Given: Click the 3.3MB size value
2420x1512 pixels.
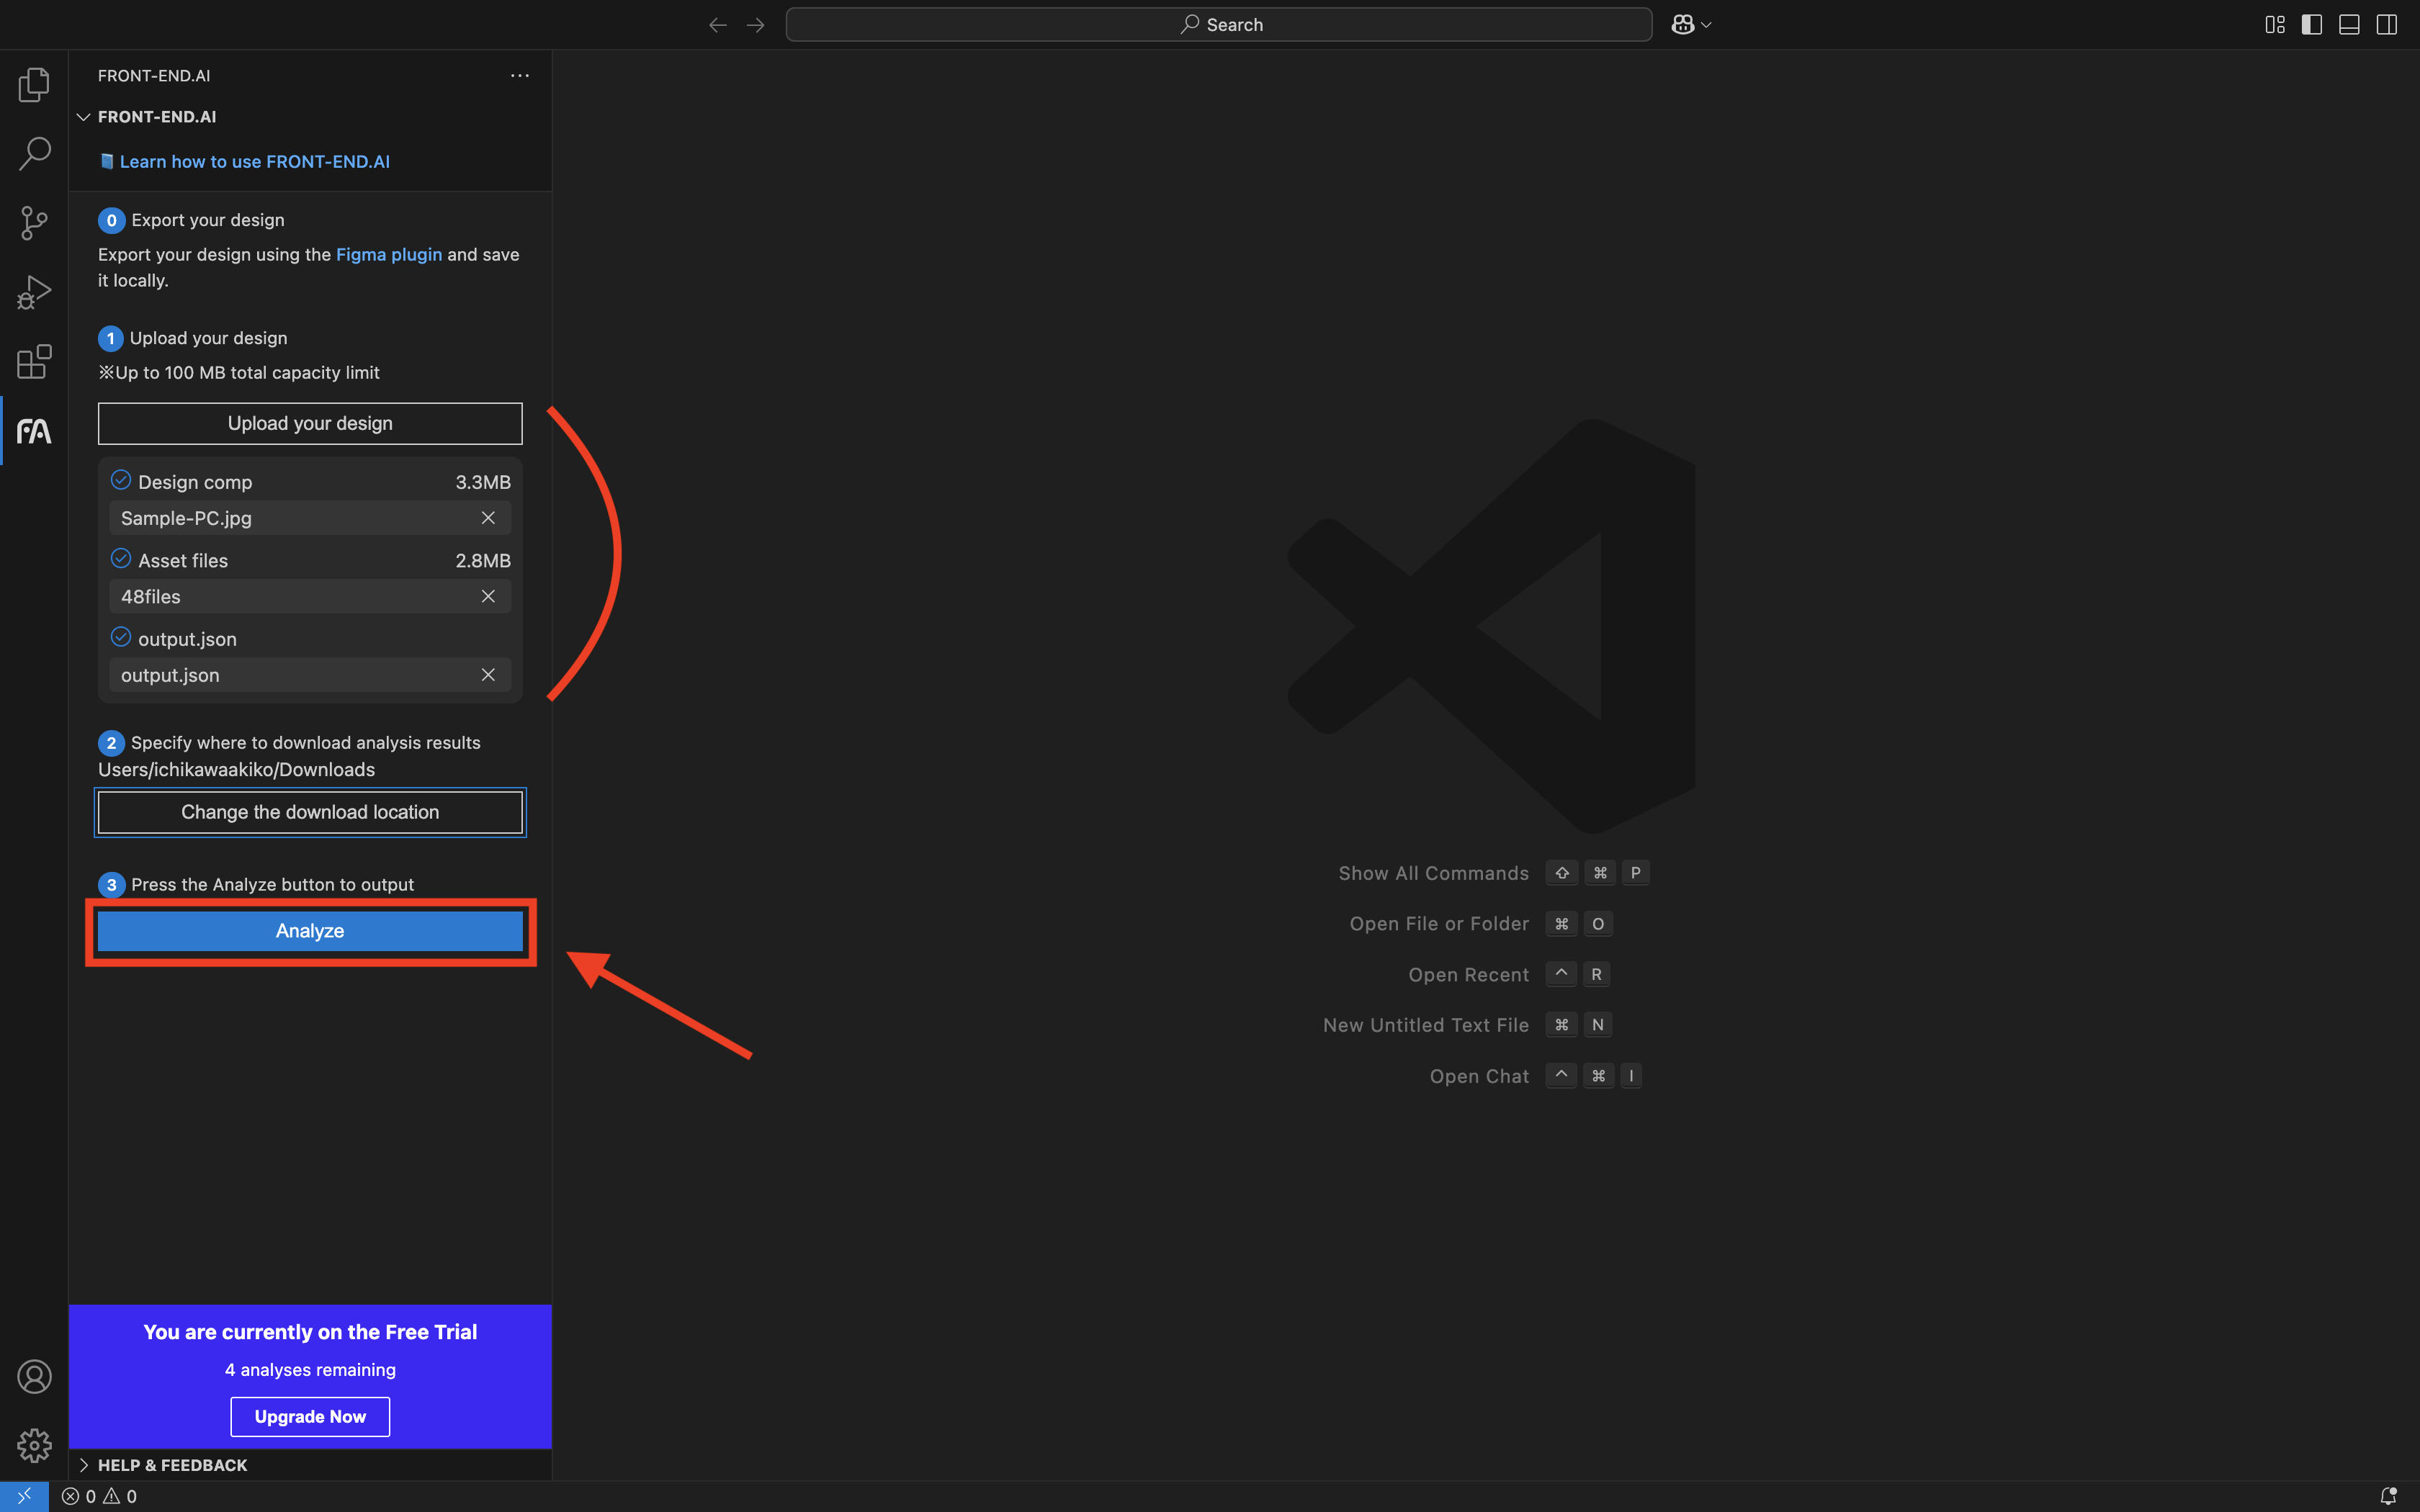Looking at the screenshot, I should (x=483, y=482).
